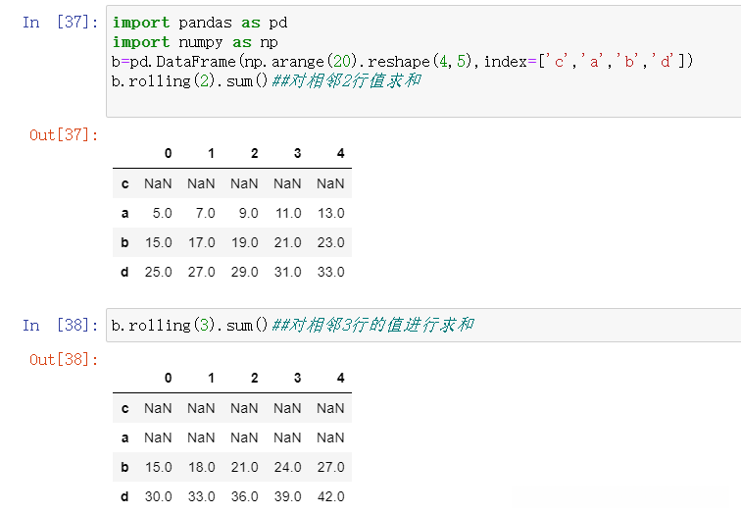Click the cell with value 7.0

pyautogui.click(x=206, y=213)
